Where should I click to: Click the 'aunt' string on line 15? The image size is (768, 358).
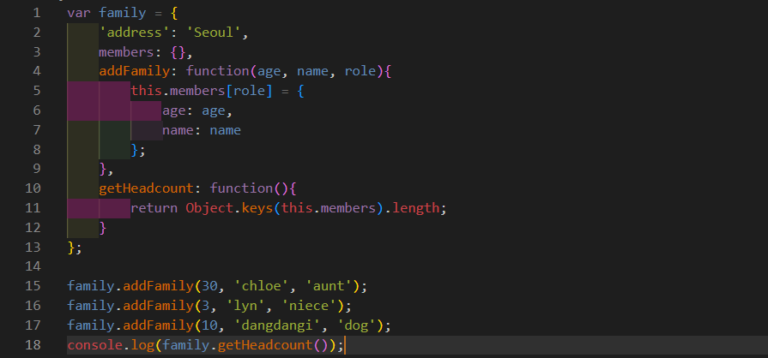tap(329, 287)
